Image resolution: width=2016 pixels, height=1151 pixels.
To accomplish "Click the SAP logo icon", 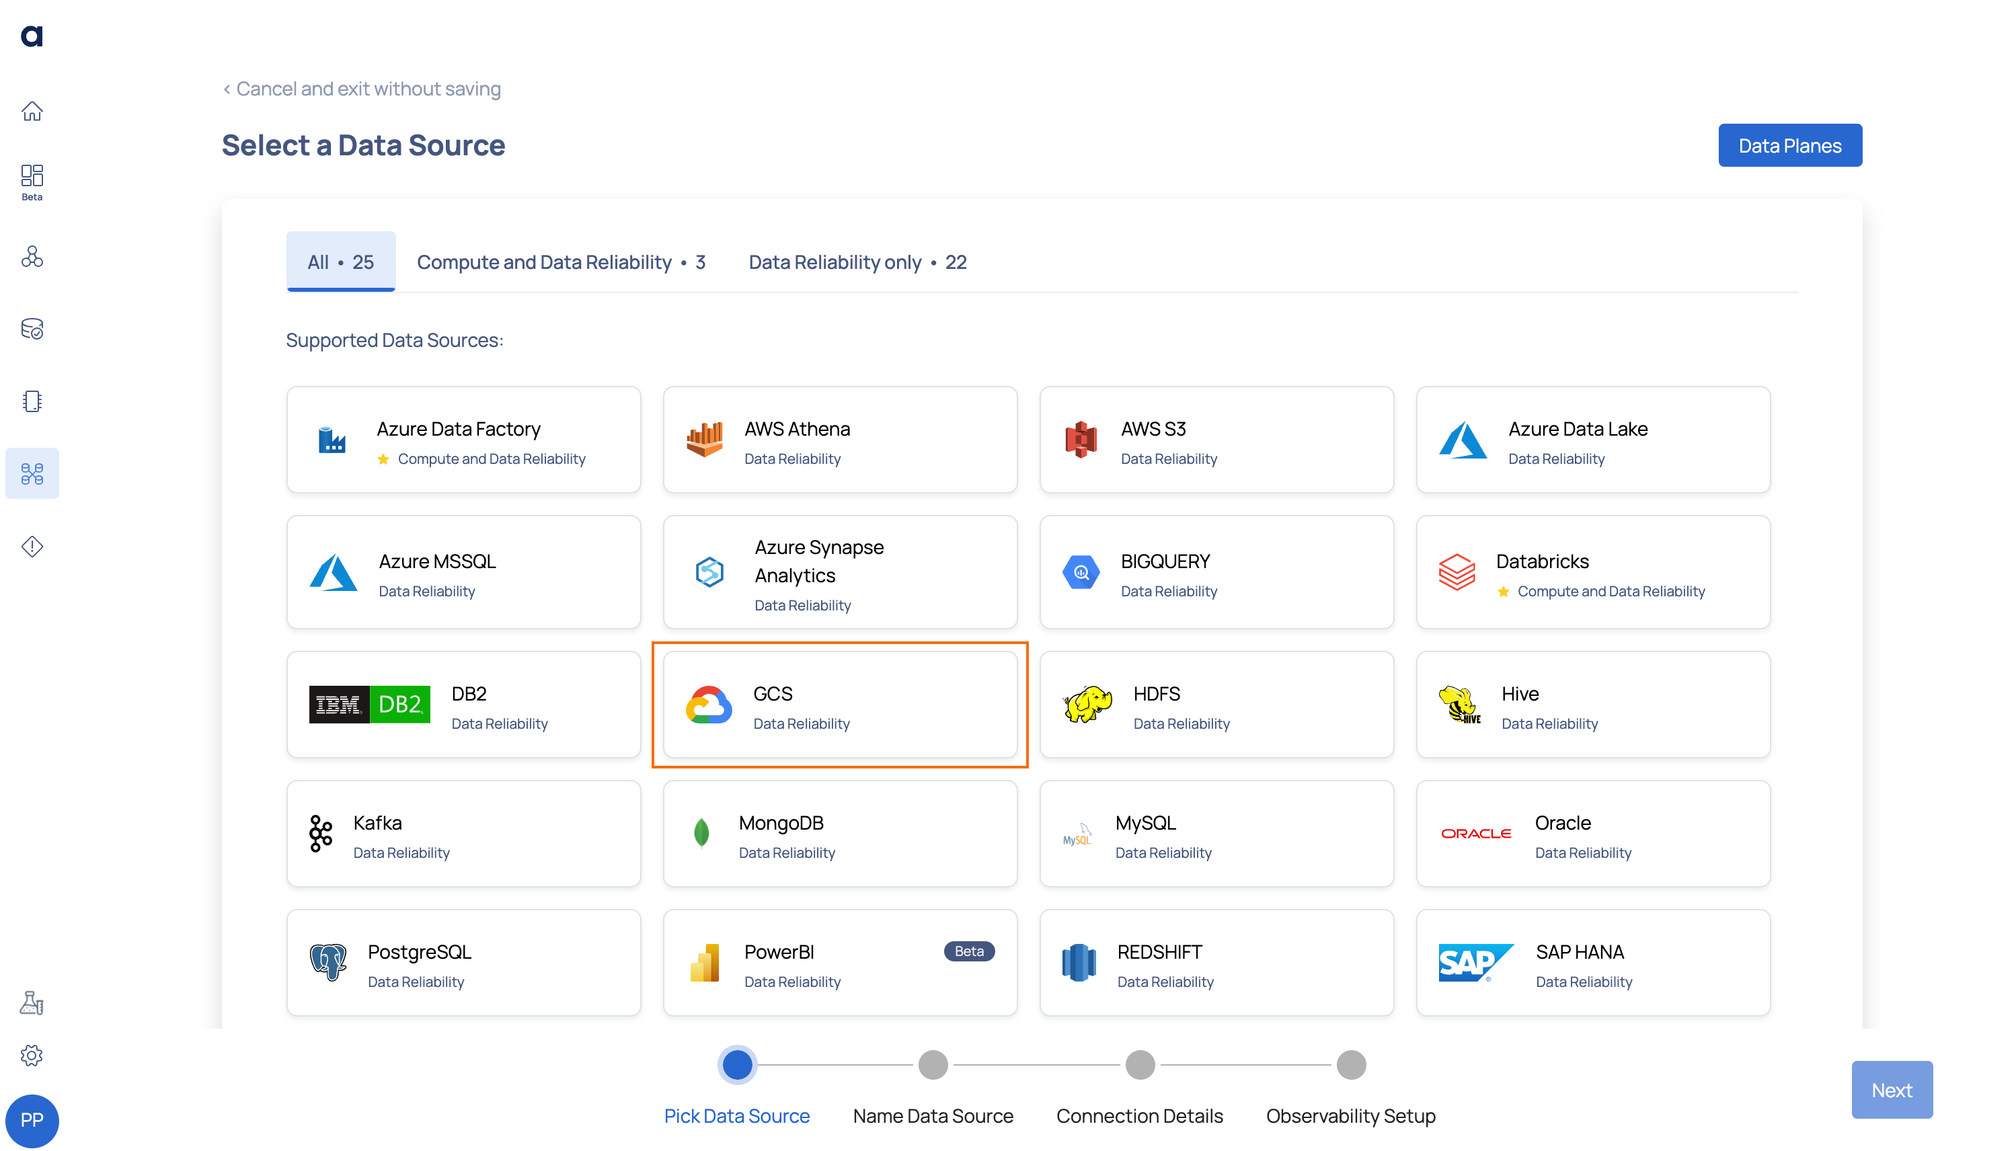I will pyautogui.click(x=1476, y=962).
